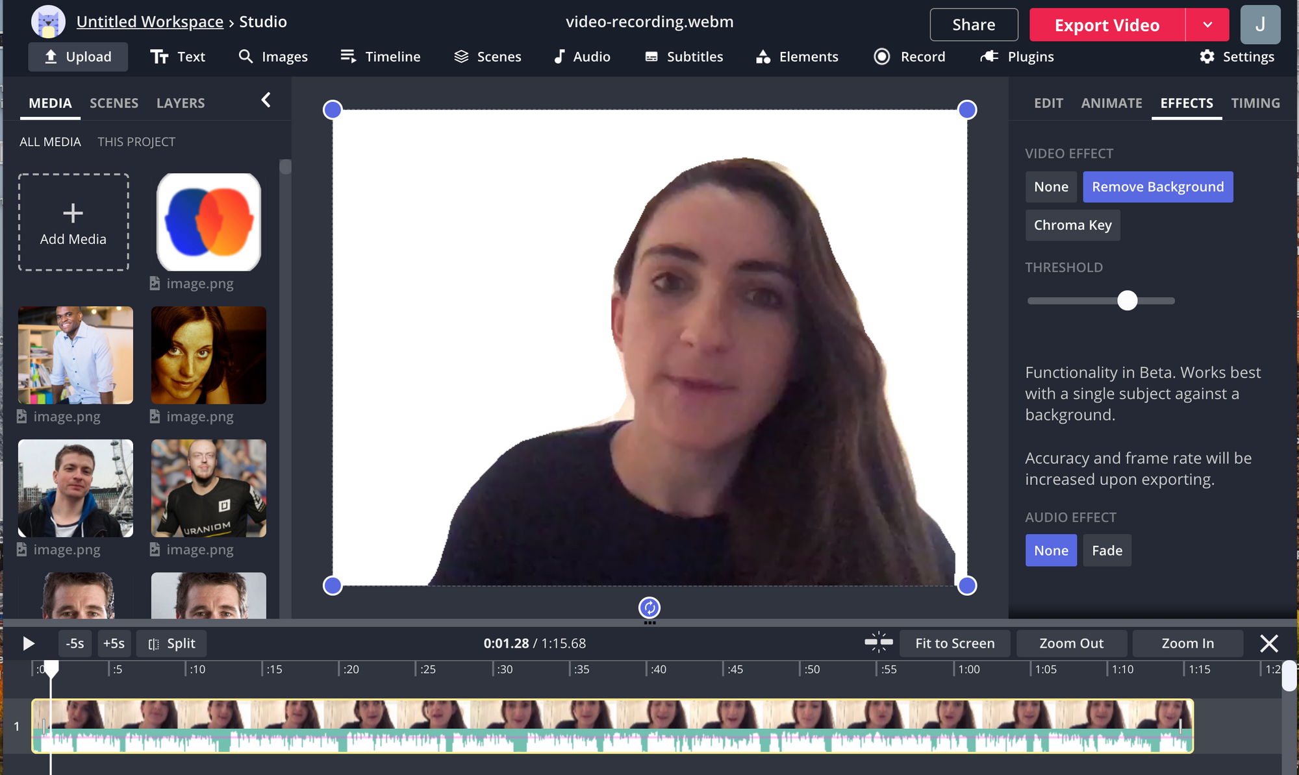Click the snap playhead icon beside Fit to Screen

879,643
